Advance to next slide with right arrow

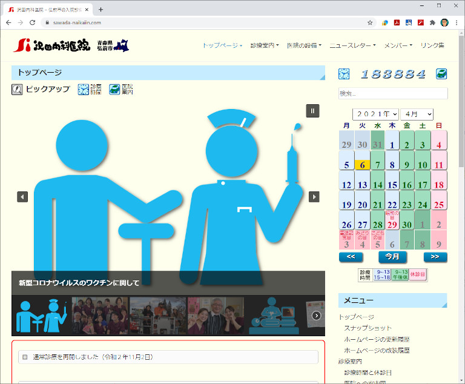click(x=314, y=197)
